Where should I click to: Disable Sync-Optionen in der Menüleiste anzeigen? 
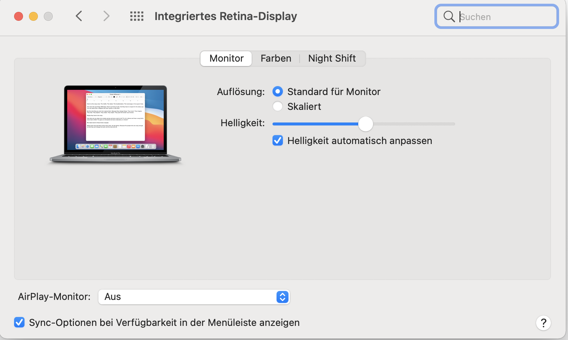(19, 322)
